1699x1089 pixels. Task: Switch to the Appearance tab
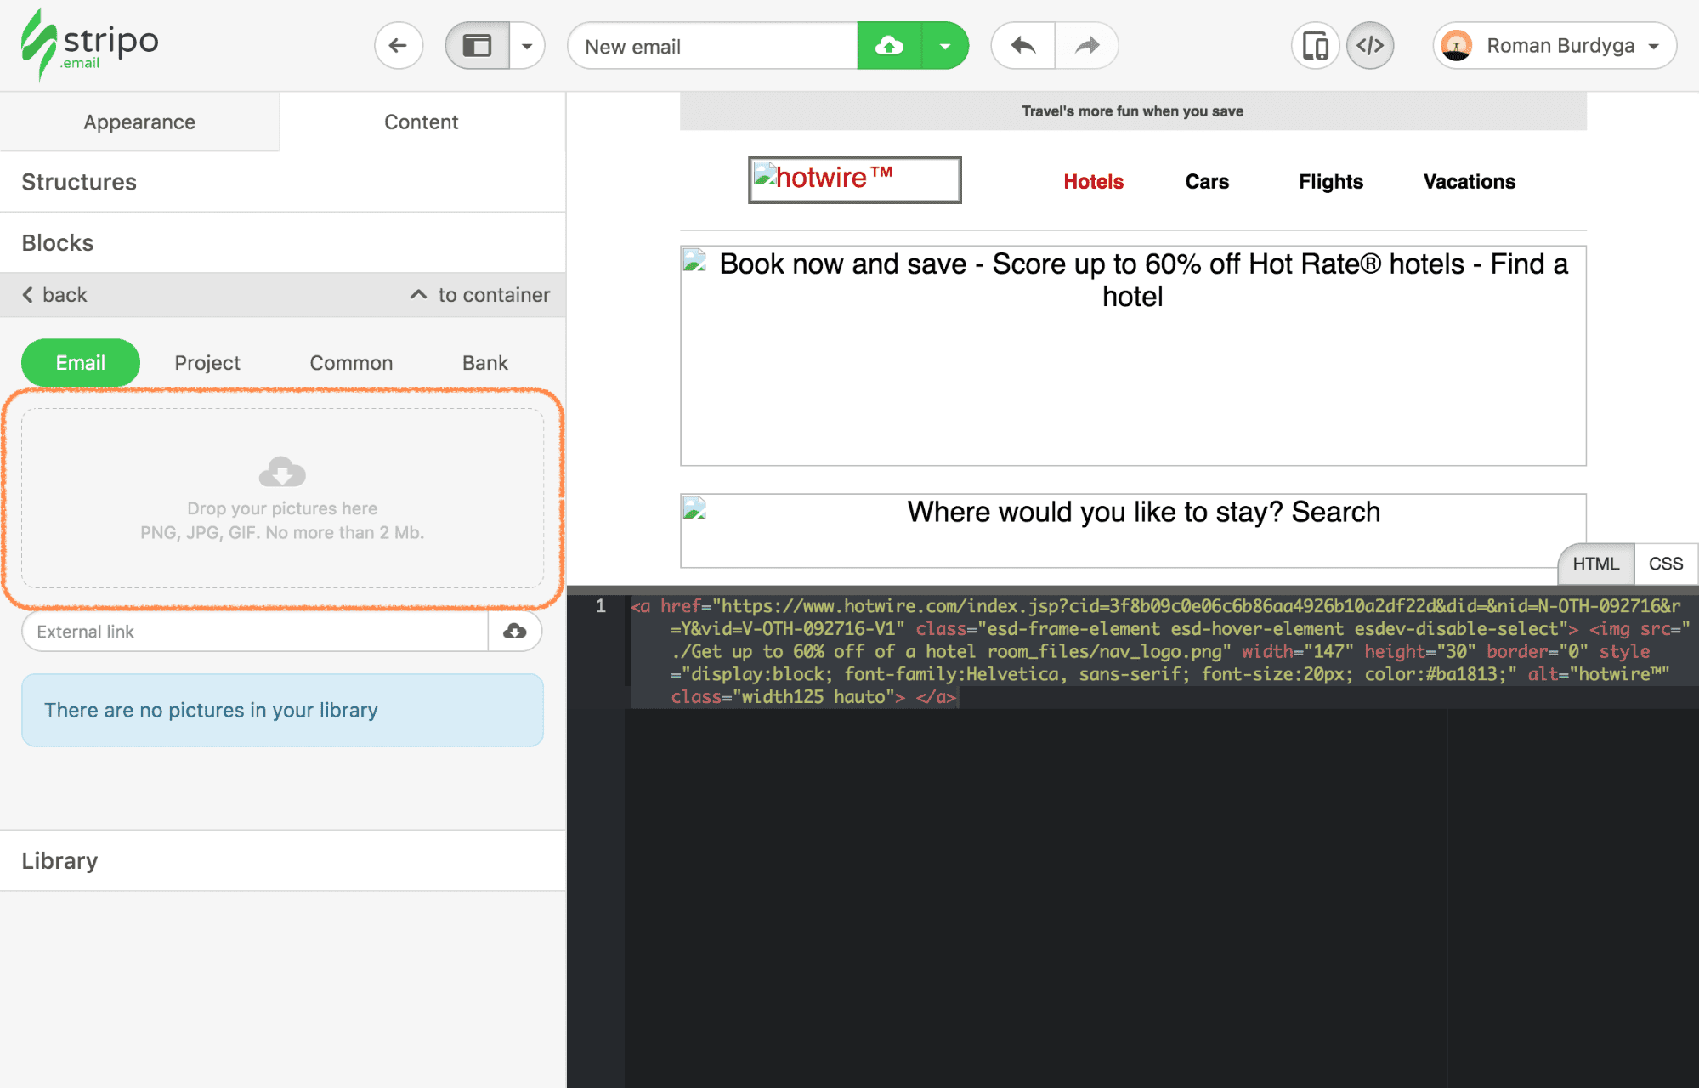(x=139, y=122)
